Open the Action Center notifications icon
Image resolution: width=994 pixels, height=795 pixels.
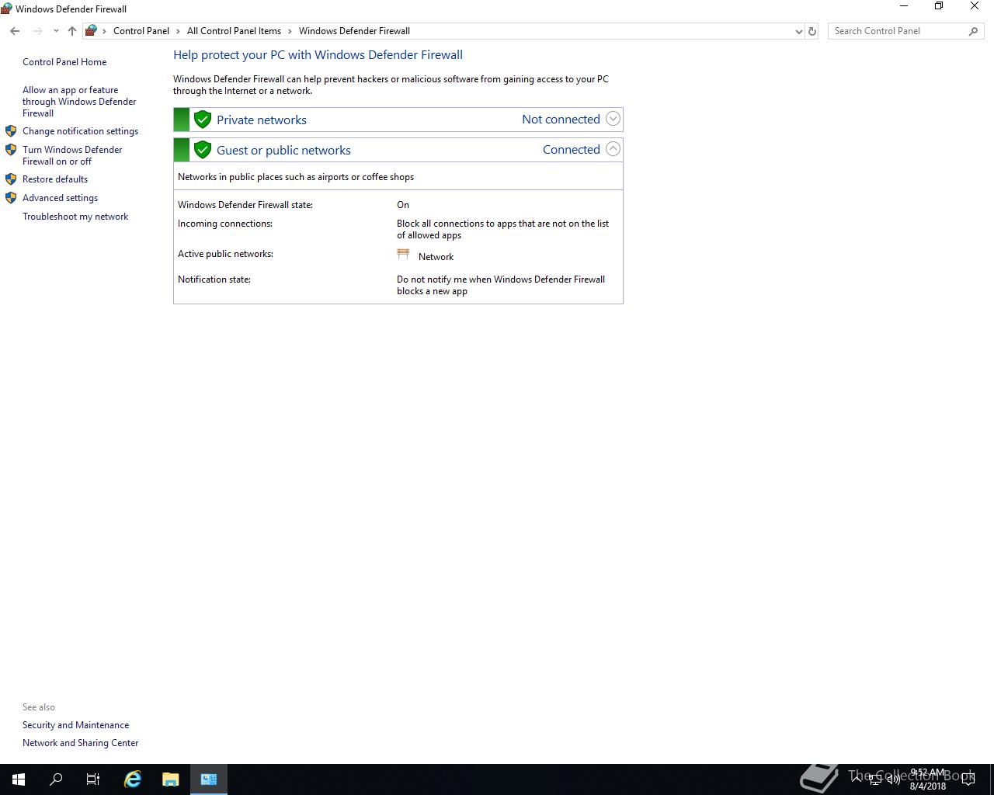click(968, 779)
